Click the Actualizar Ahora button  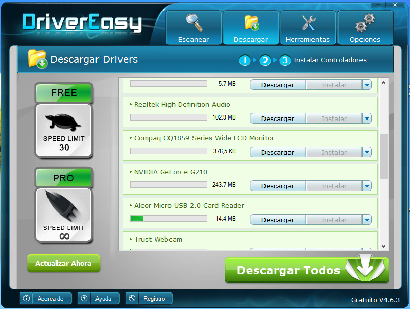click(63, 263)
